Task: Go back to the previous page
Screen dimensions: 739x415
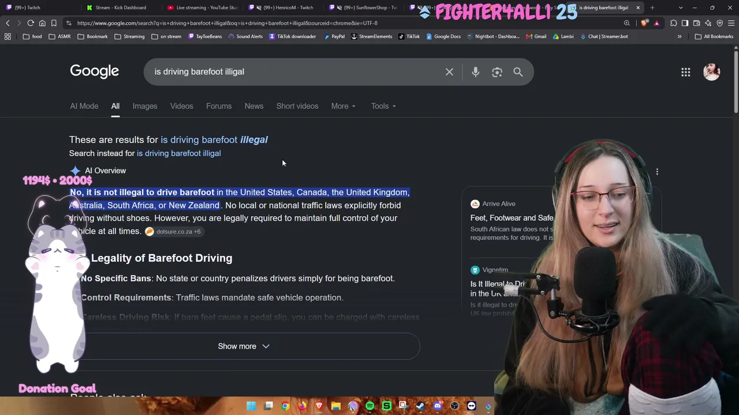Action: click(x=8, y=23)
